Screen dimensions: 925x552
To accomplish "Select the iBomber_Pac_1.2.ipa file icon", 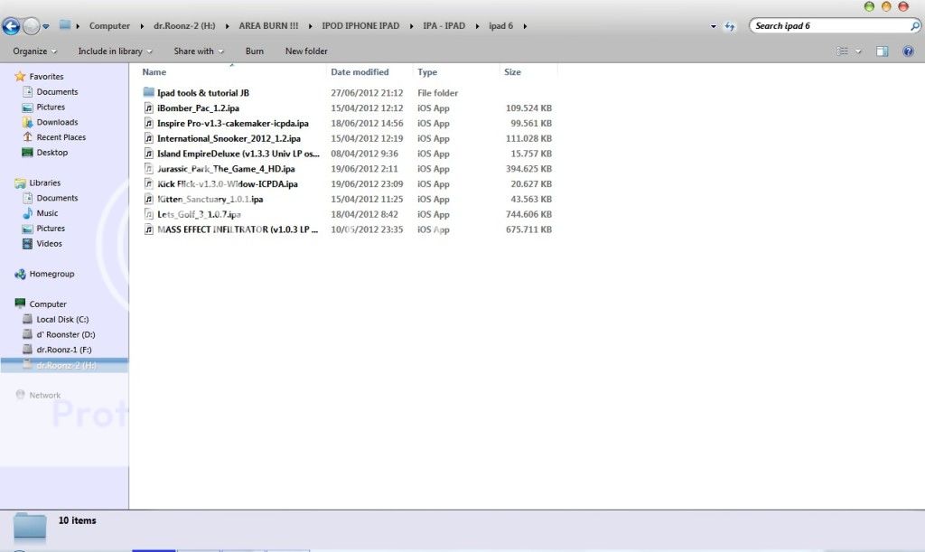I will coord(149,108).
